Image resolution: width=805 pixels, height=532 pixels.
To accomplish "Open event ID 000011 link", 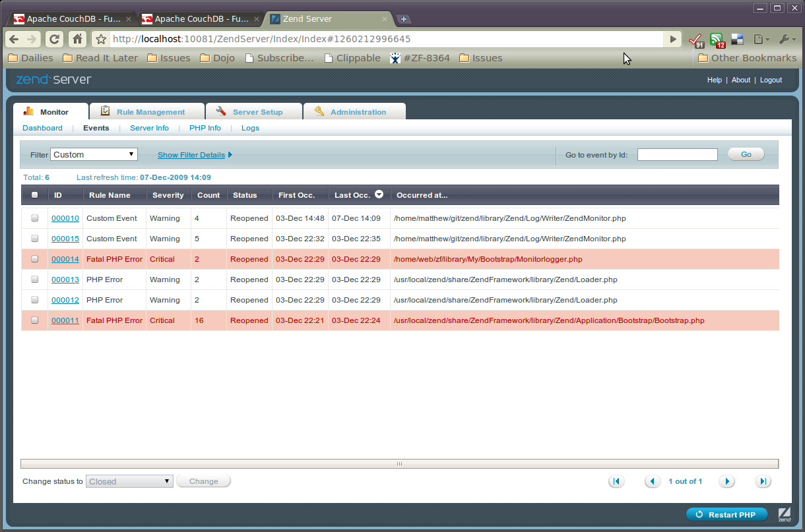I will click(65, 320).
